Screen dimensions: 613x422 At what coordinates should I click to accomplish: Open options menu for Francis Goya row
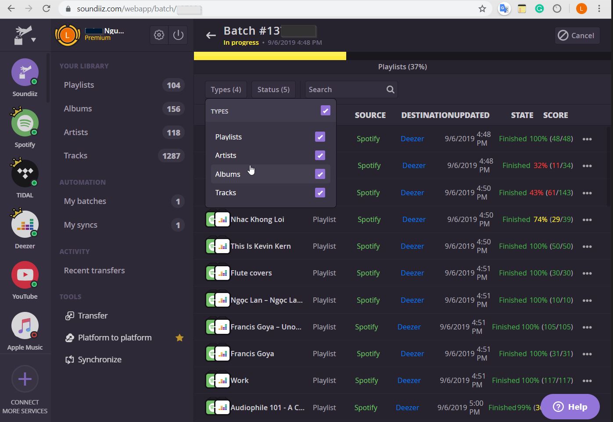point(587,354)
